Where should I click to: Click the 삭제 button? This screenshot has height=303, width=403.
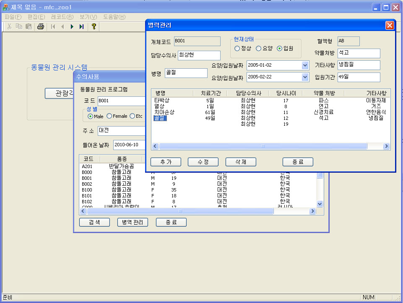241,162
